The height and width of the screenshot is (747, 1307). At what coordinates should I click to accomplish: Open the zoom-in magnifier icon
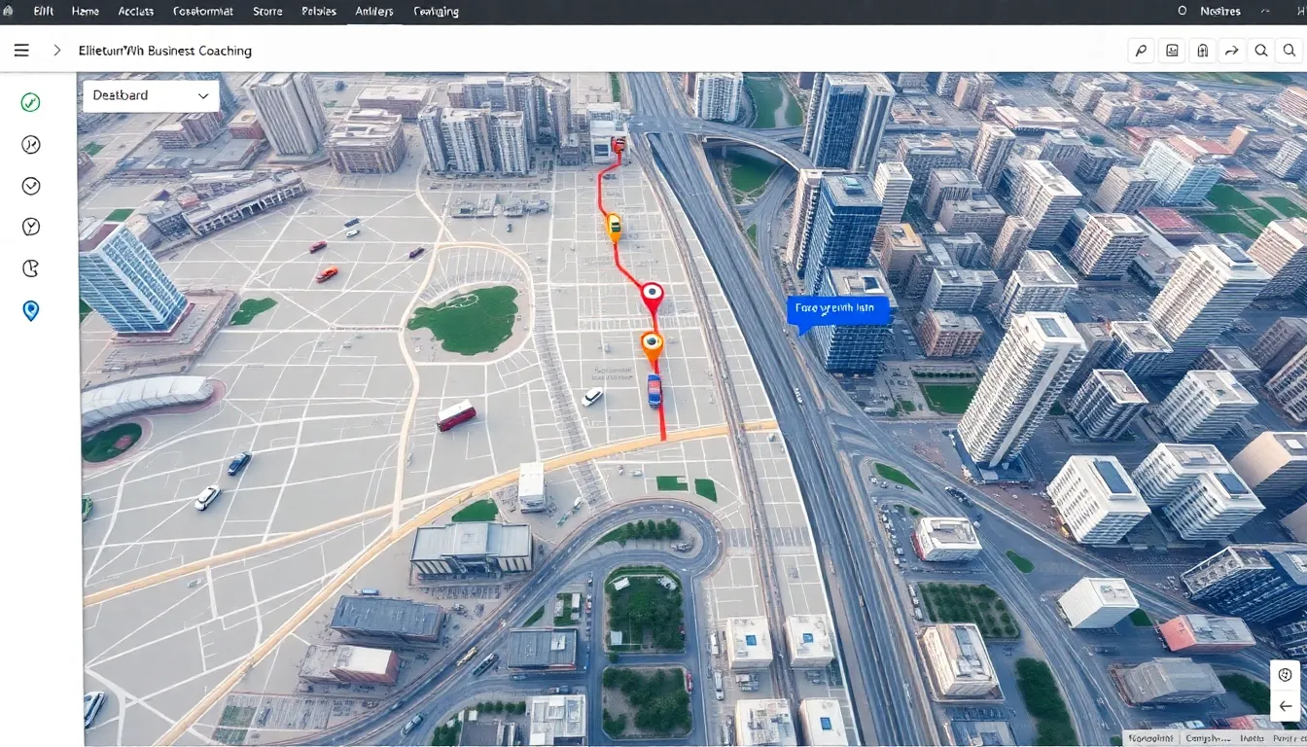click(x=1262, y=50)
